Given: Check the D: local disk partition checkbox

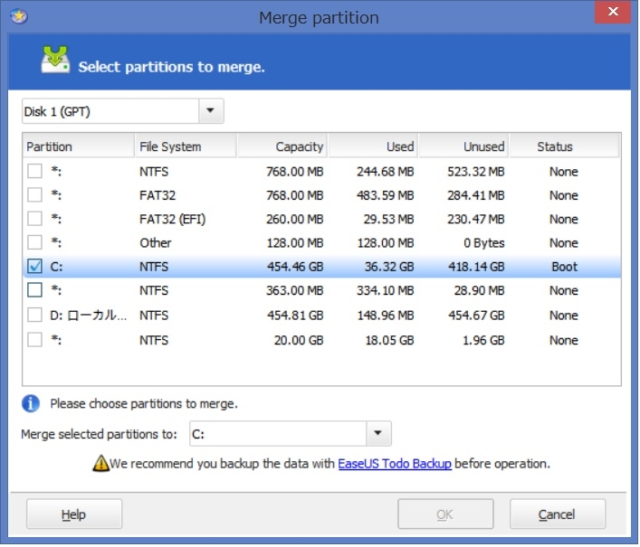Looking at the screenshot, I should 34,315.
